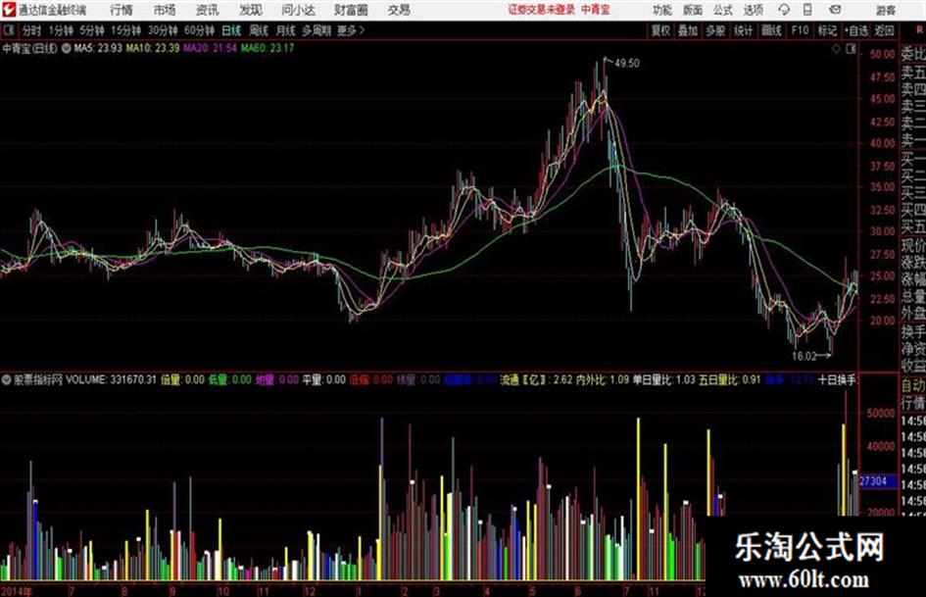Click the MA5: 23.93 indicator label
Image resolution: width=926 pixels, height=597 pixels.
coord(98,48)
